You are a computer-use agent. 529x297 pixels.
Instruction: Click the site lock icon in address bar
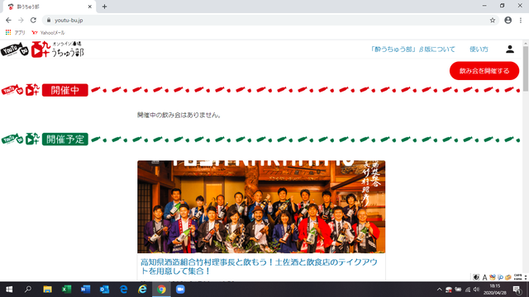(49, 20)
